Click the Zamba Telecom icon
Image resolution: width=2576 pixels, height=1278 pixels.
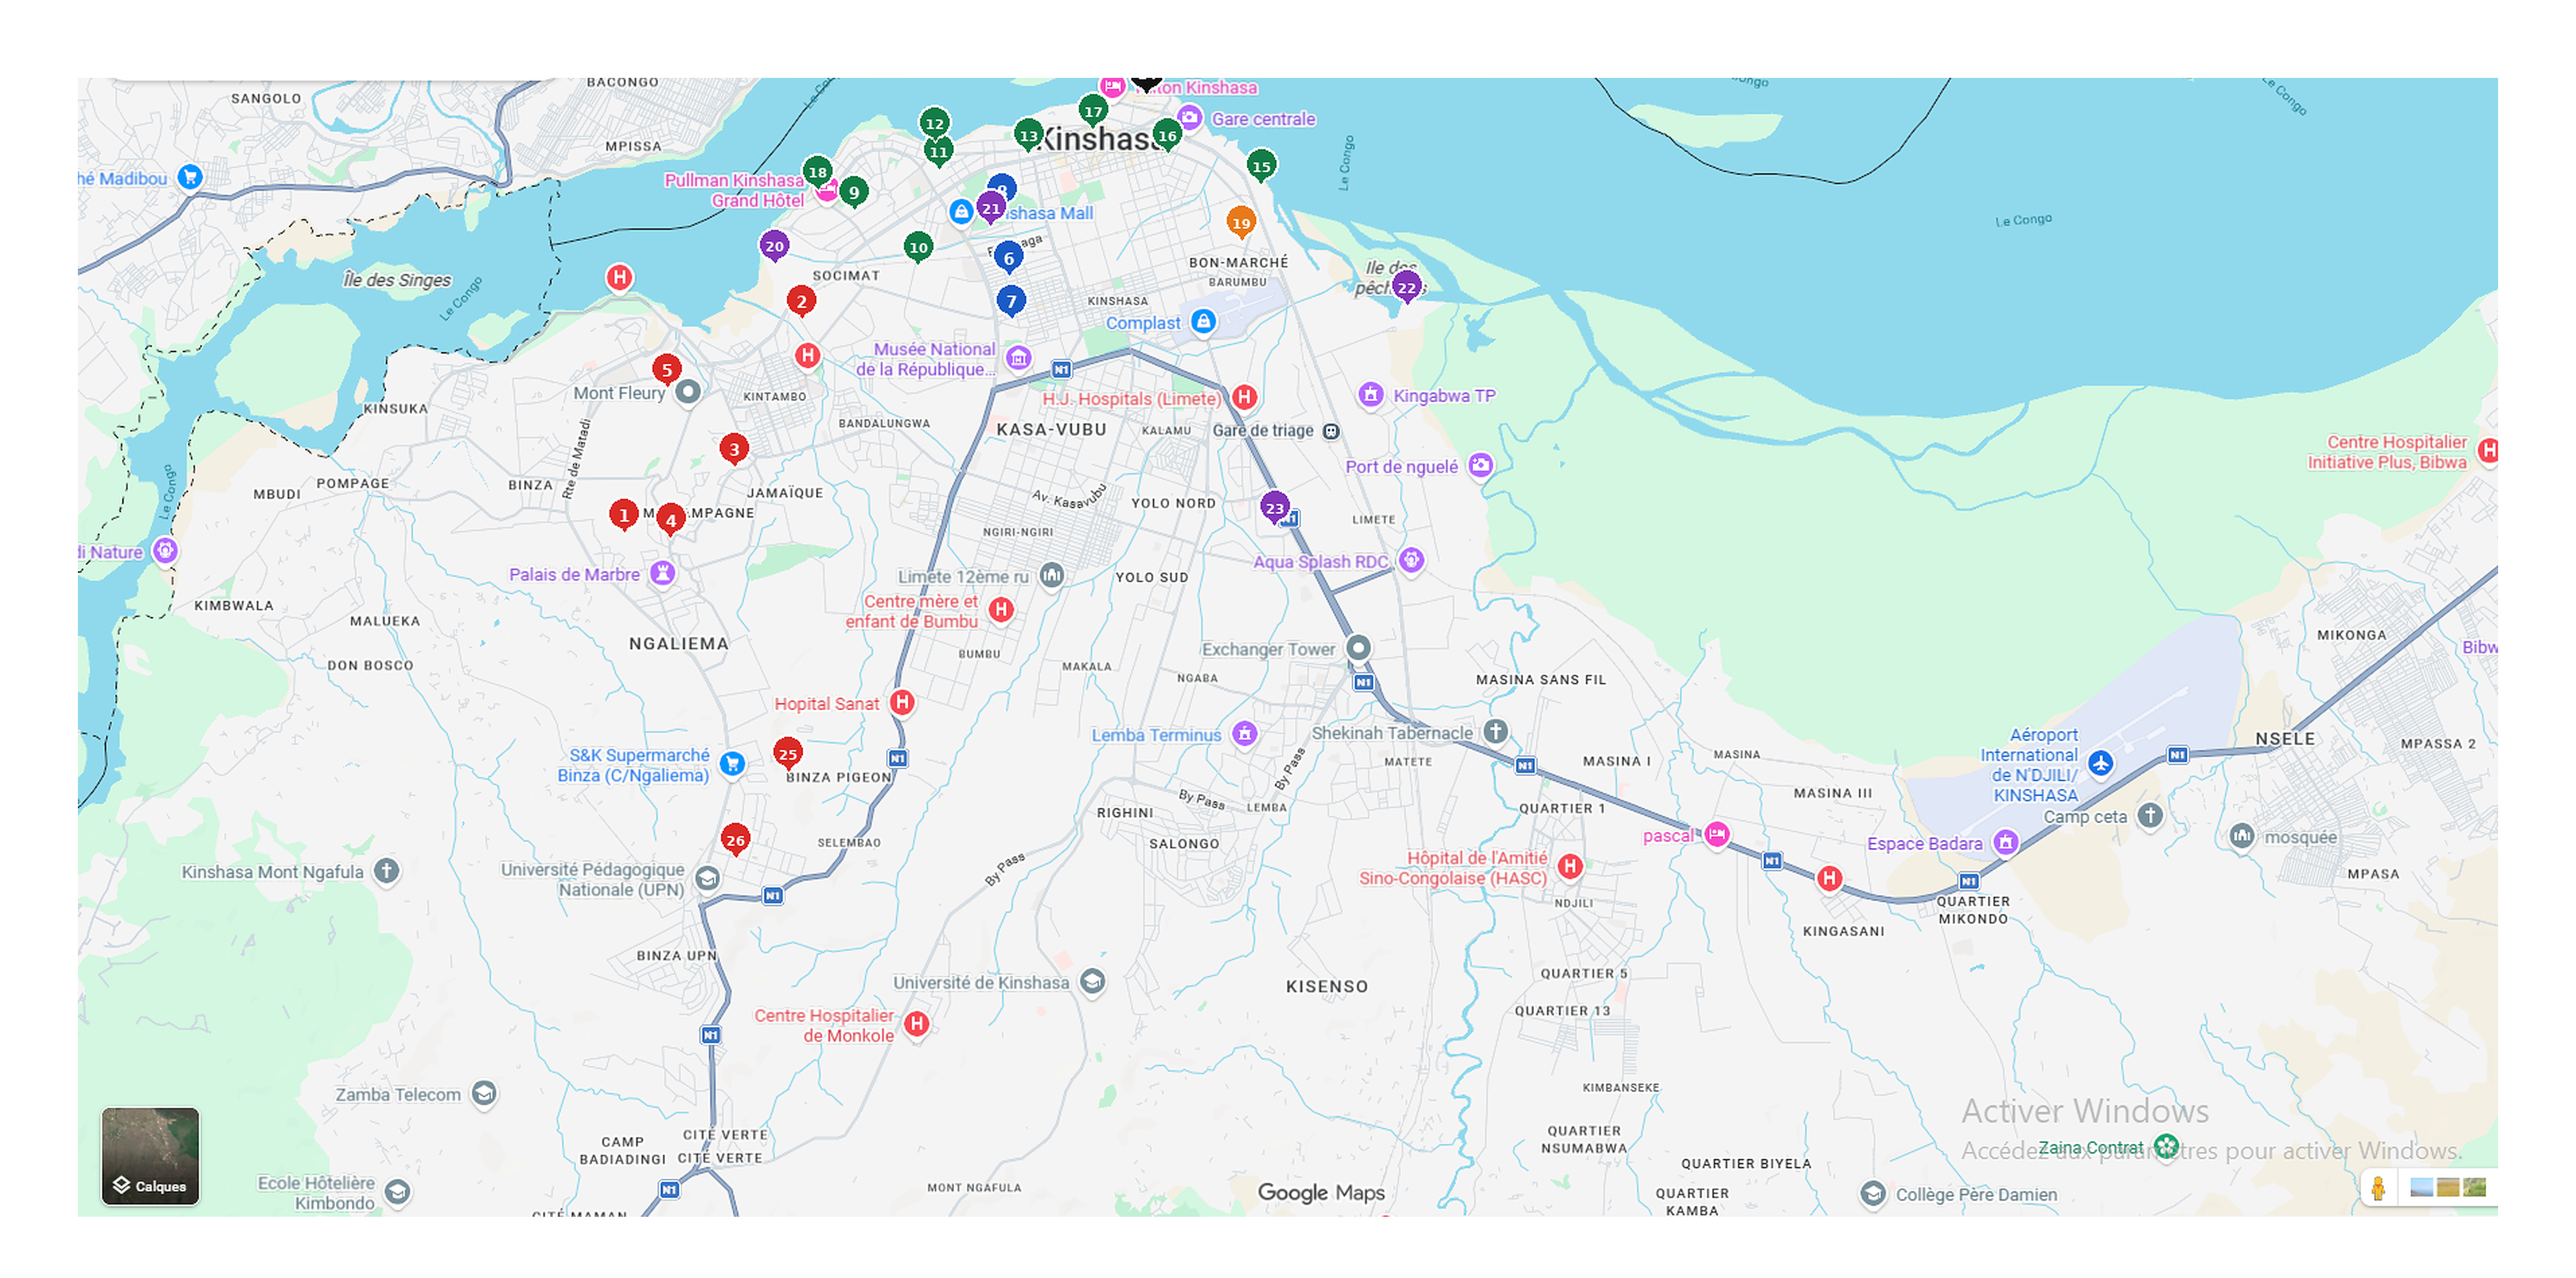(484, 1094)
